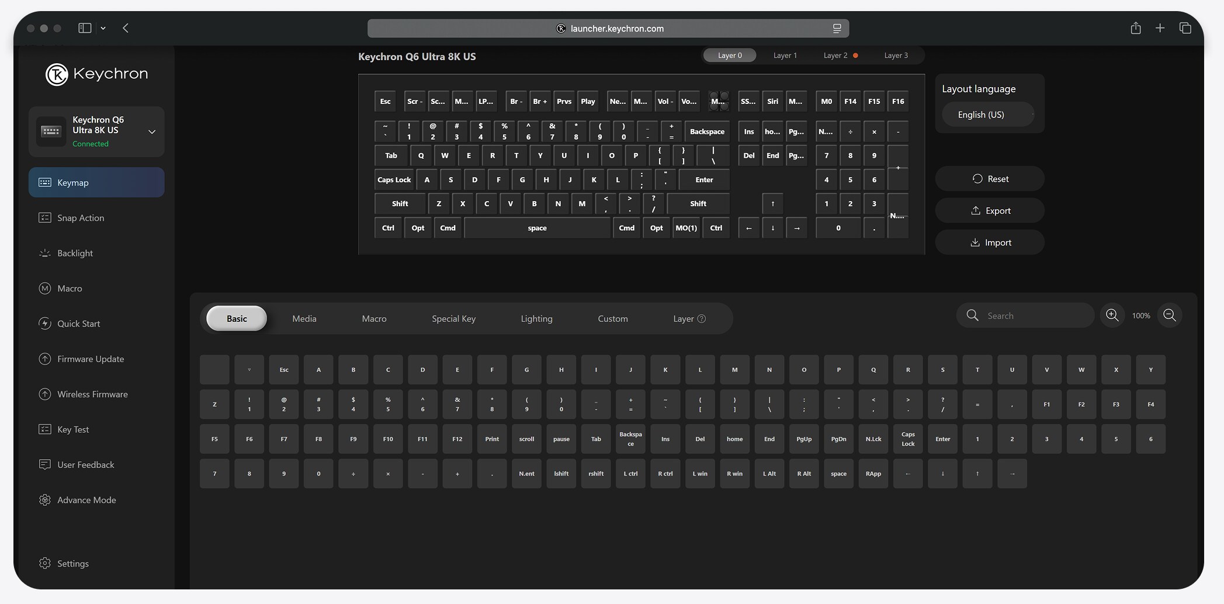Click the Wireless Firmware icon
This screenshot has height=604, width=1224.
coord(45,394)
